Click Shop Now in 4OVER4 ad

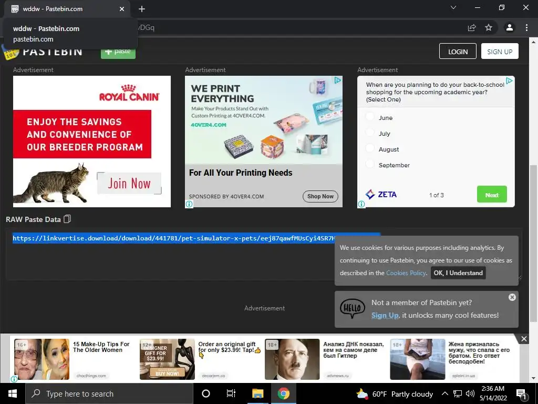pyautogui.click(x=320, y=197)
